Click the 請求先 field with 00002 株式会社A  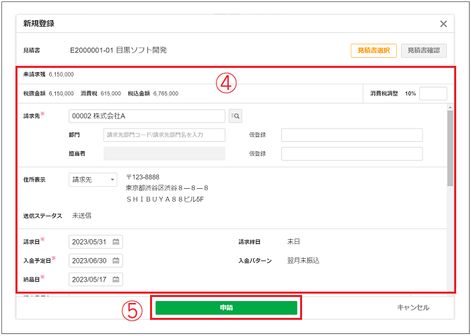pos(147,116)
